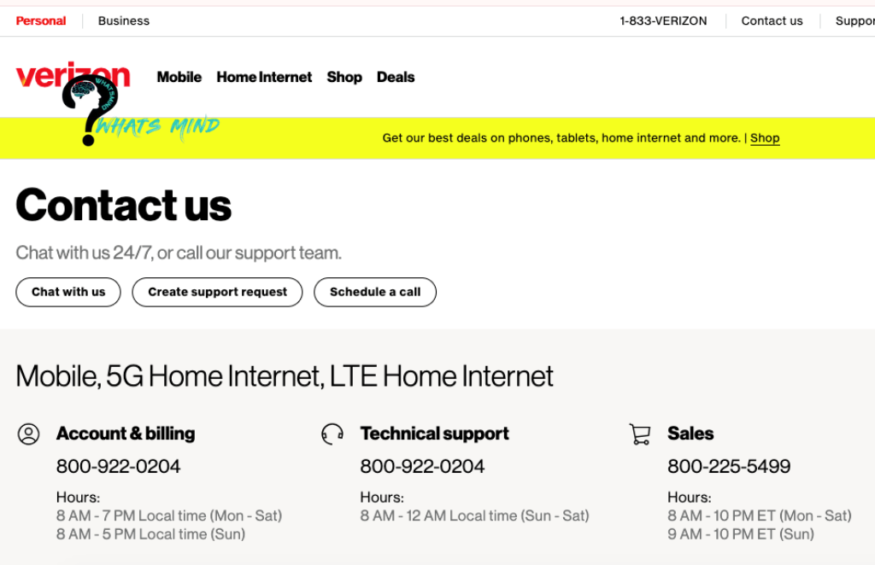Open the Contact us top link
Viewport: 875px width, 565px height.
pyautogui.click(x=772, y=20)
